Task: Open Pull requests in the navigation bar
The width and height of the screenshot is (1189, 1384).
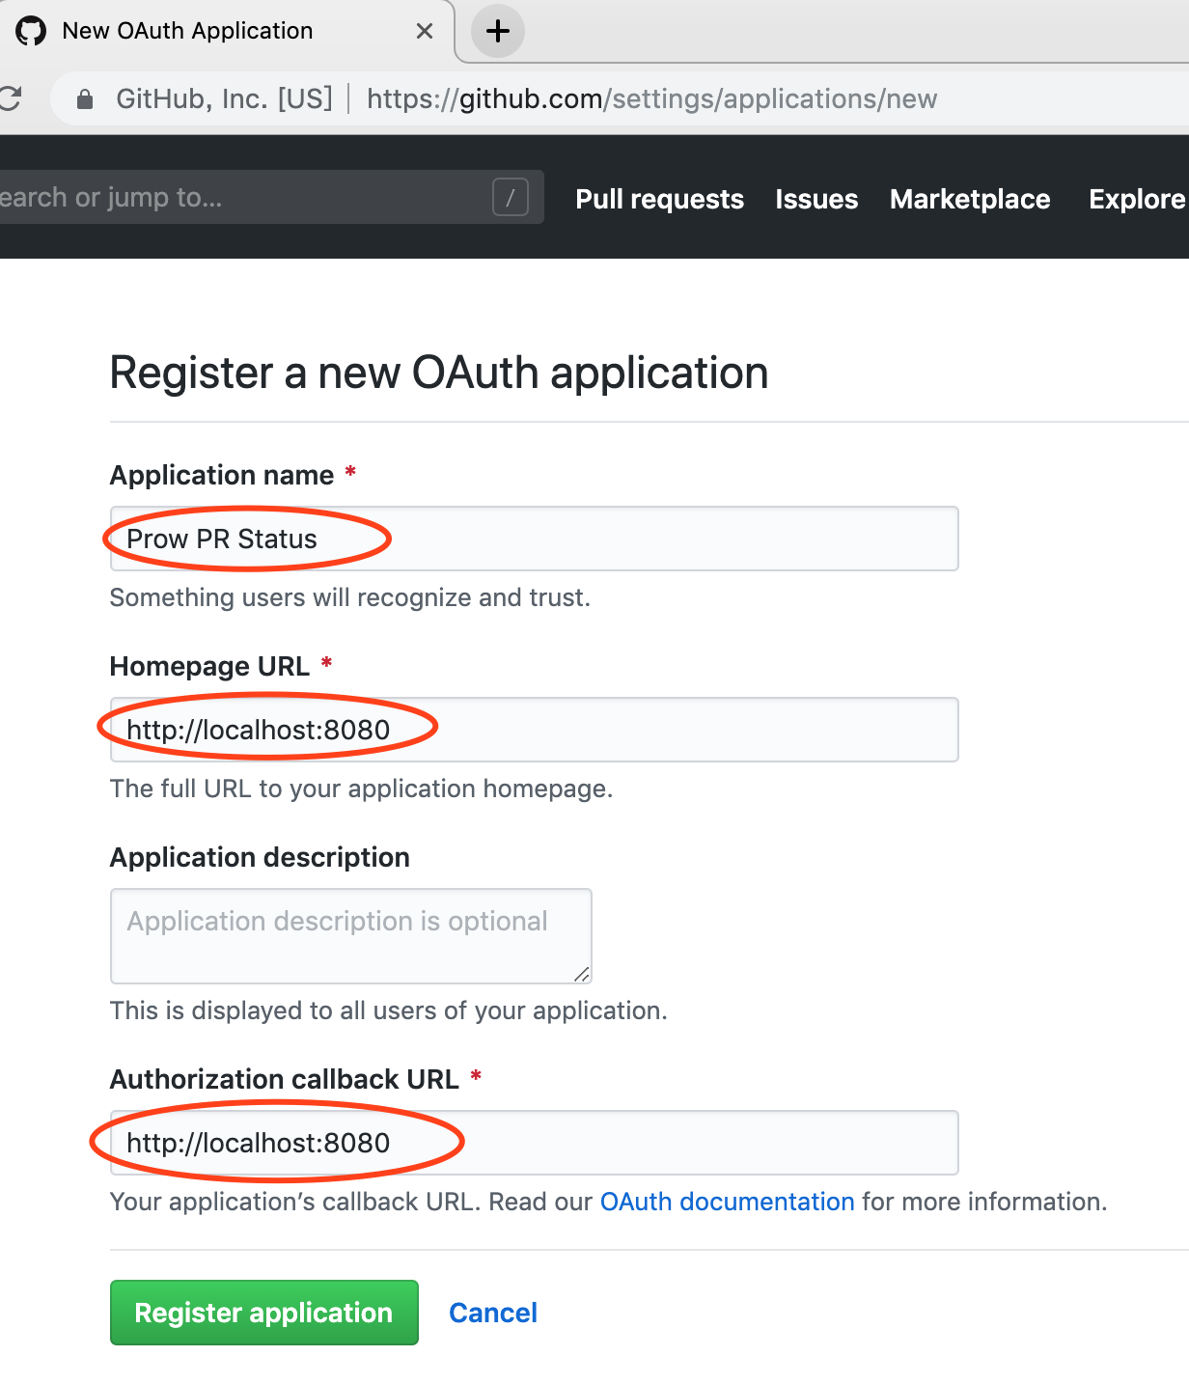Action: (x=659, y=199)
